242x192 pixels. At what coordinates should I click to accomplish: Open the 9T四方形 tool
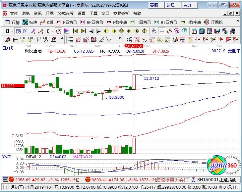(166, 22)
